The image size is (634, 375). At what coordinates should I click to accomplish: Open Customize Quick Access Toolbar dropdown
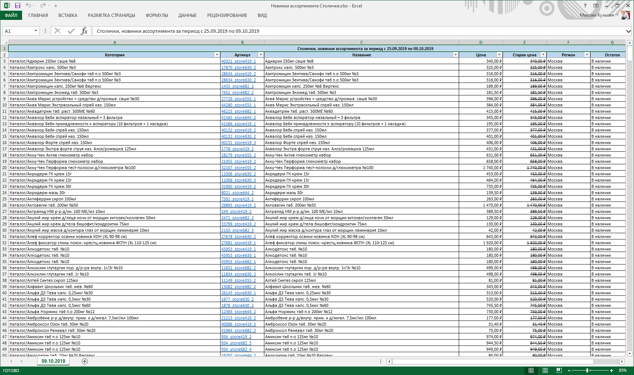[x=56, y=6]
